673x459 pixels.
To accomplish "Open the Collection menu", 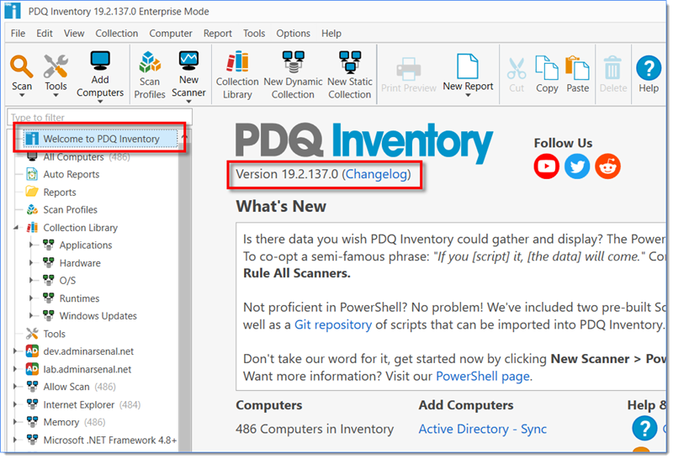I will (117, 33).
